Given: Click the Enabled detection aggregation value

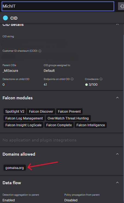Looking at the screenshot, I should pos(9,200).
